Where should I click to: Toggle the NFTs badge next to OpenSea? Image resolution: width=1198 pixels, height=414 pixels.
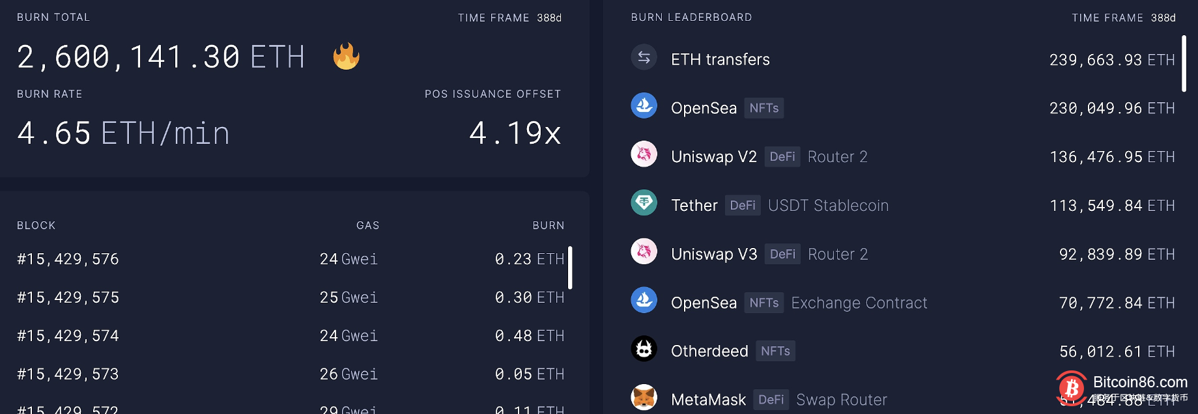763,107
